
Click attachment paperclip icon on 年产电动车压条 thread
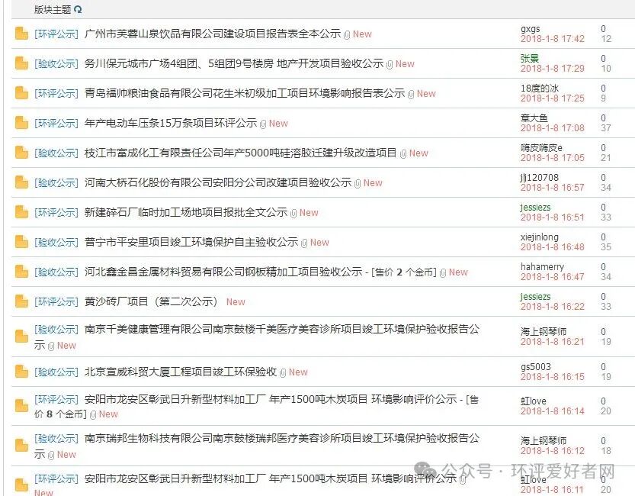pyautogui.click(x=263, y=124)
